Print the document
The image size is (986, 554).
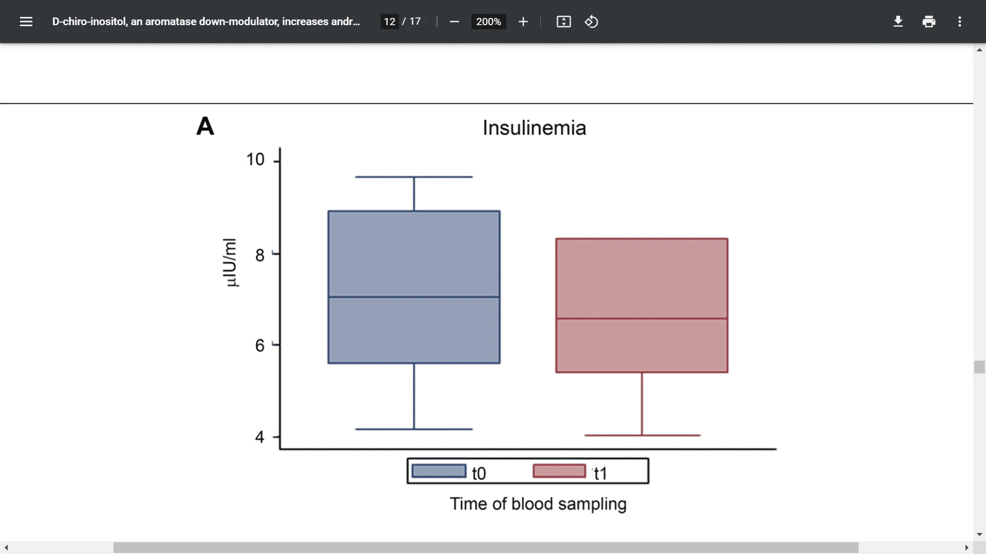(929, 22)
